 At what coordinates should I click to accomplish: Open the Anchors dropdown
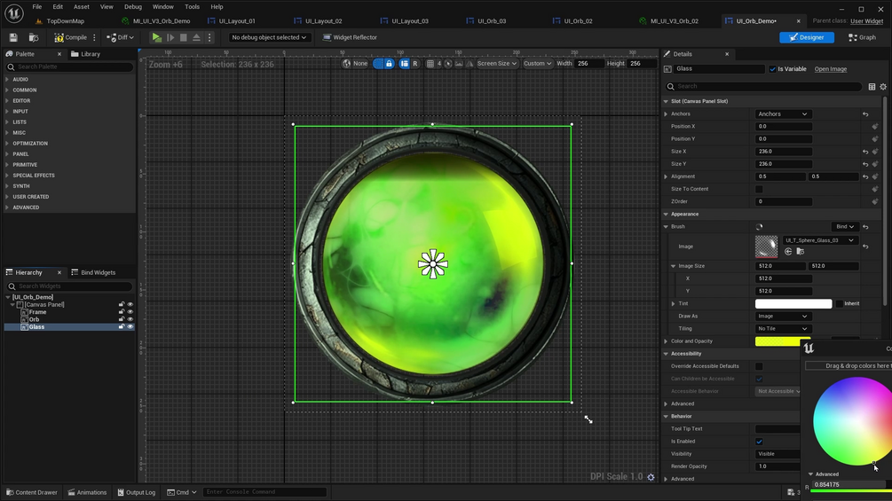(782, 114)
